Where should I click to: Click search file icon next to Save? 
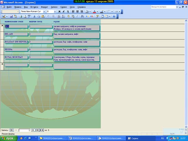pos(16,16)
